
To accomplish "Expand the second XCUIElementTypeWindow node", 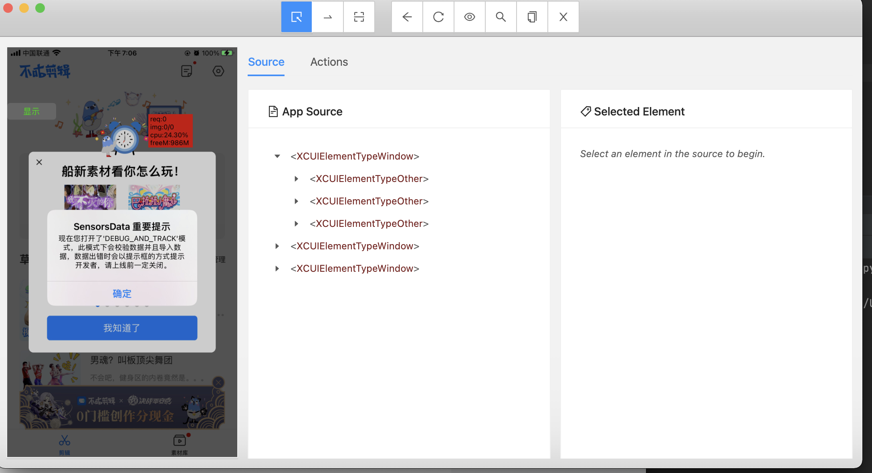I will tap(277, 246).
